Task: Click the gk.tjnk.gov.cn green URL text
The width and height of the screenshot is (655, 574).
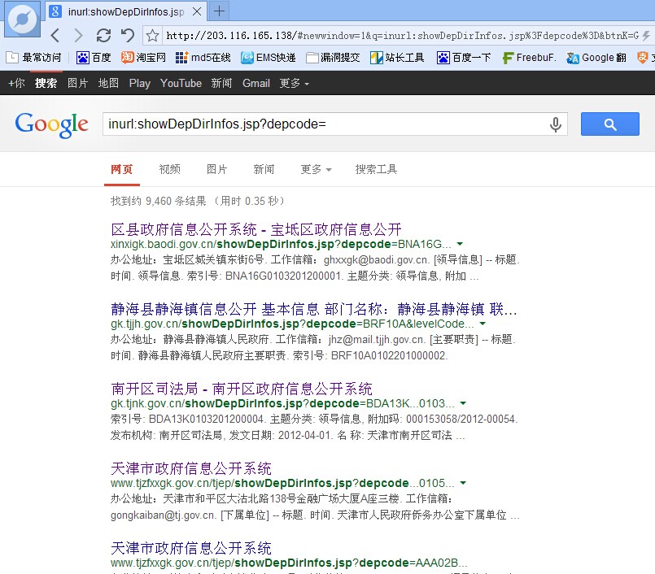Action: click(282, 403)
